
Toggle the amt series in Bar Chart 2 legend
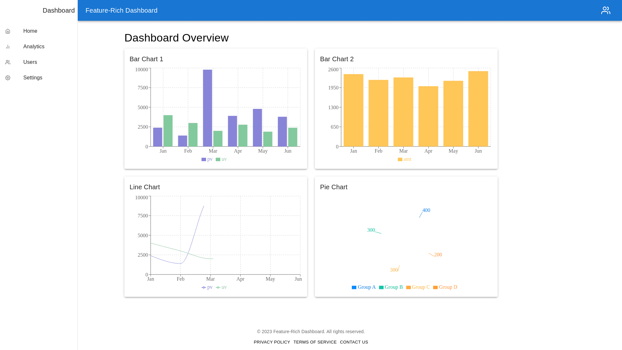click(x=405, y=159)
